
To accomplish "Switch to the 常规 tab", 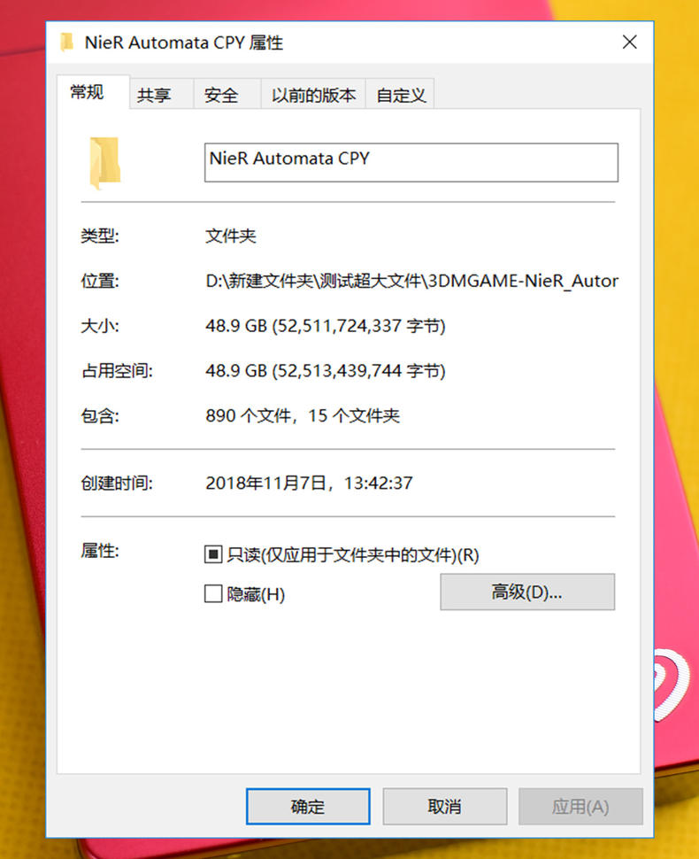I will coord(93,92).
